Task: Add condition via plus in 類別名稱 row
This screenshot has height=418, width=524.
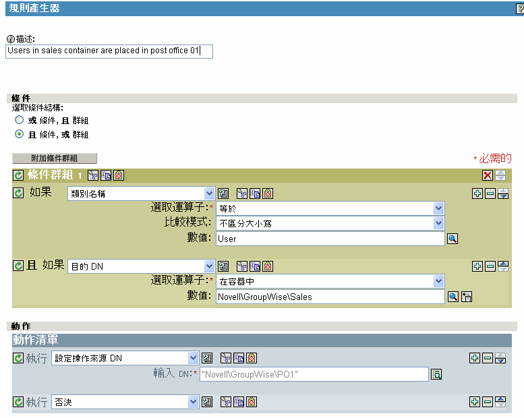Action: (x=477, y=193)
